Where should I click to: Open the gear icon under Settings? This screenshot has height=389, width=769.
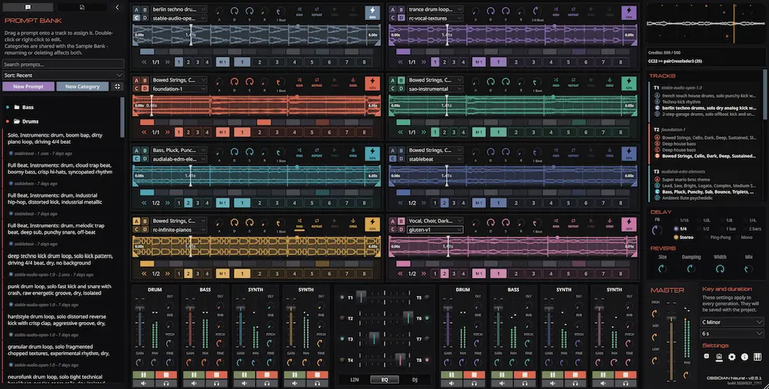[x=732, y=357]
